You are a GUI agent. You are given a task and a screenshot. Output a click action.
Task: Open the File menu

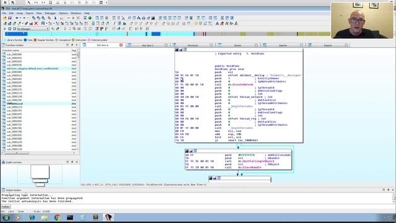pyautogui.click(x=4, y=13)
